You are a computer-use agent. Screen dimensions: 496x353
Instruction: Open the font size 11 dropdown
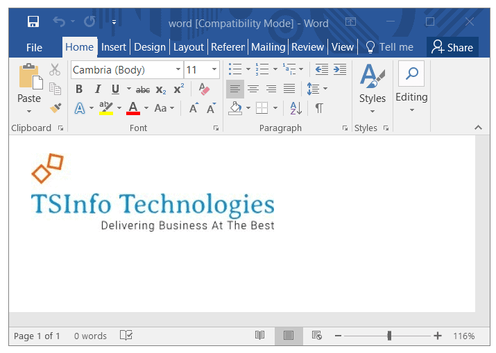[214, 69]
